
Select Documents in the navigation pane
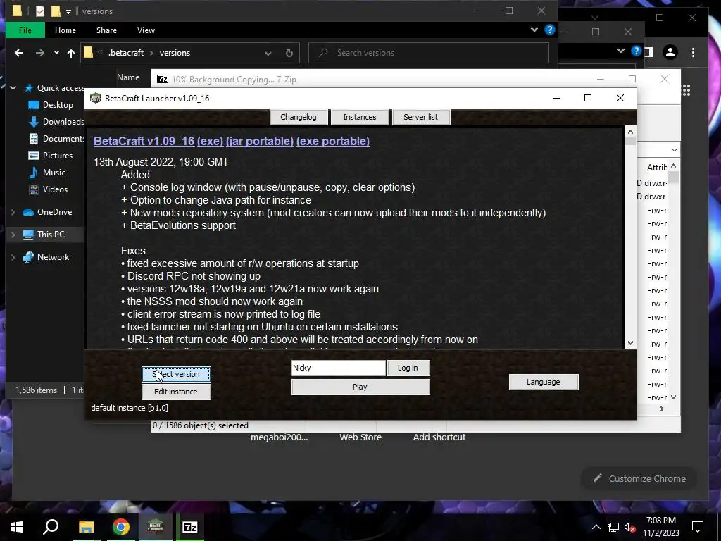[63, 139]
